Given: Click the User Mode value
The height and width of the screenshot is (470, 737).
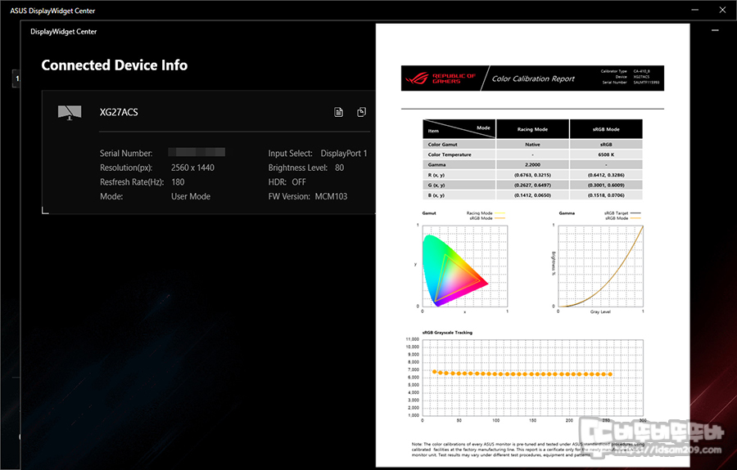Looking at the screenshot, I should point(190,196).
